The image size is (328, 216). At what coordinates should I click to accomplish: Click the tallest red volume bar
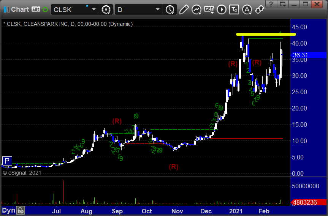point(63,192)
